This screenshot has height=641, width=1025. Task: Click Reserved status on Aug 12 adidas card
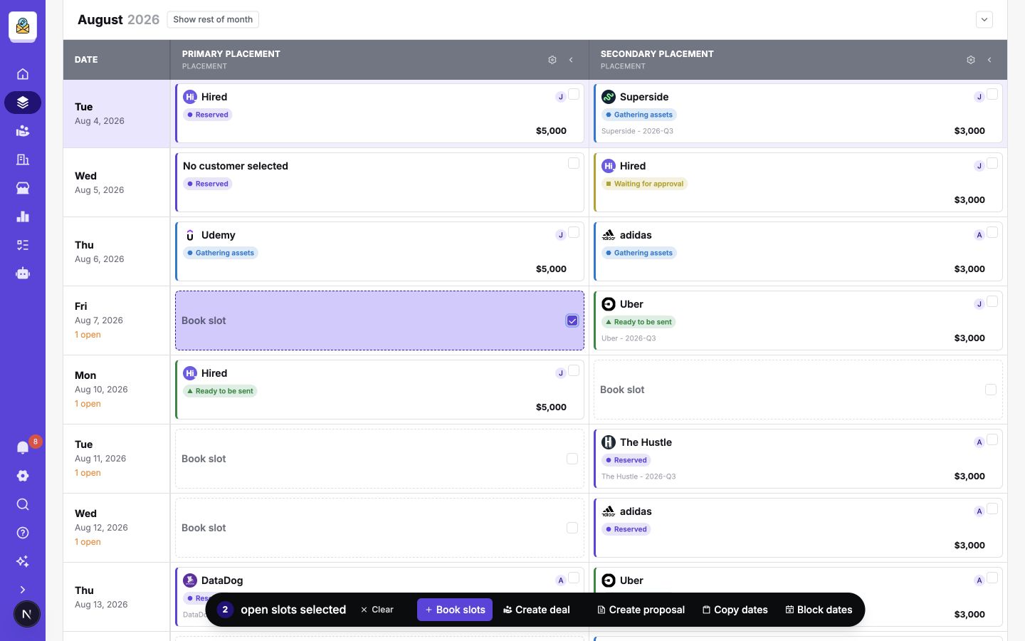[x=626, y=529]
